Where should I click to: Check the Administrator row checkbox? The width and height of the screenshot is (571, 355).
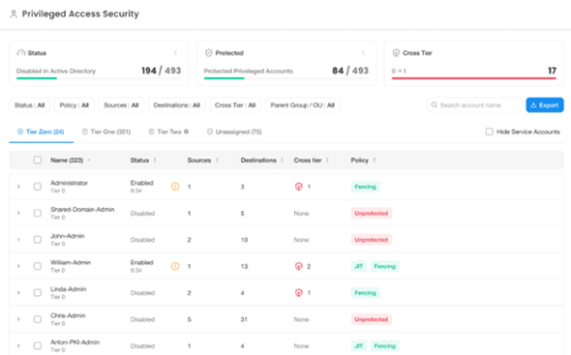click(37, 187)
